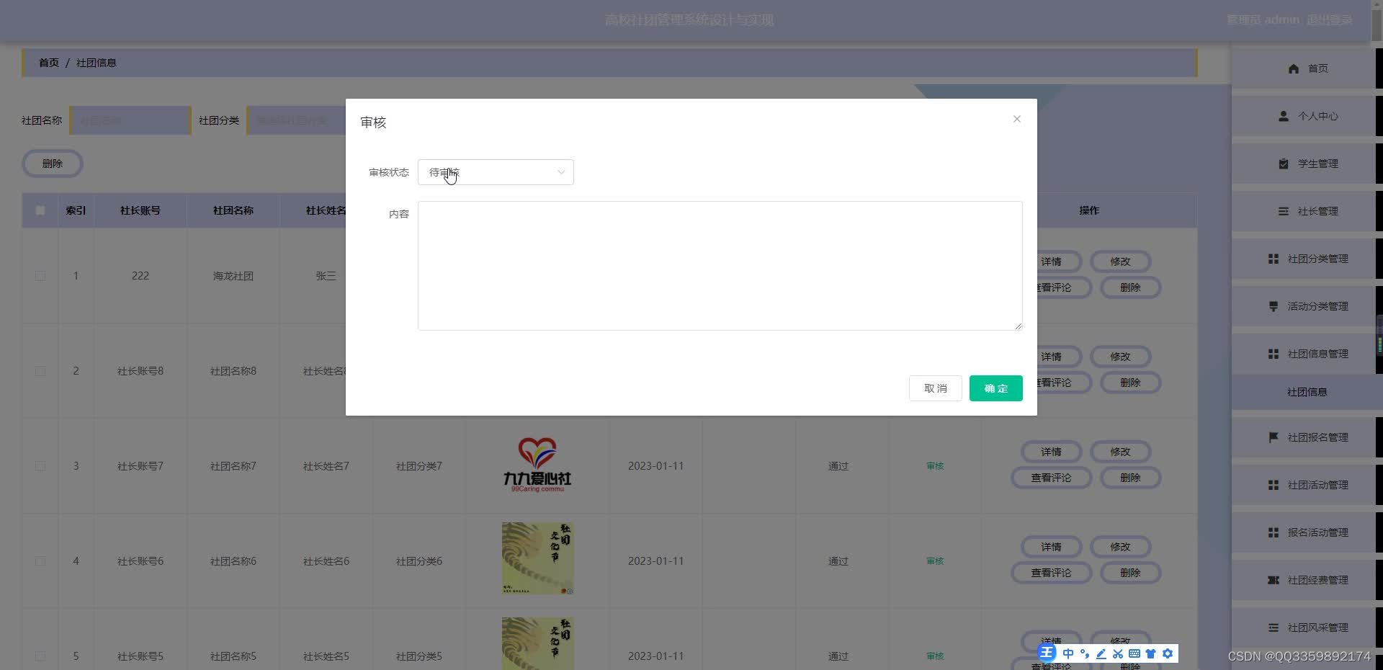The image size is (1383, 670).
Task: Open the shirt skin icon in the IME bar
Action: coord(1150,653)
